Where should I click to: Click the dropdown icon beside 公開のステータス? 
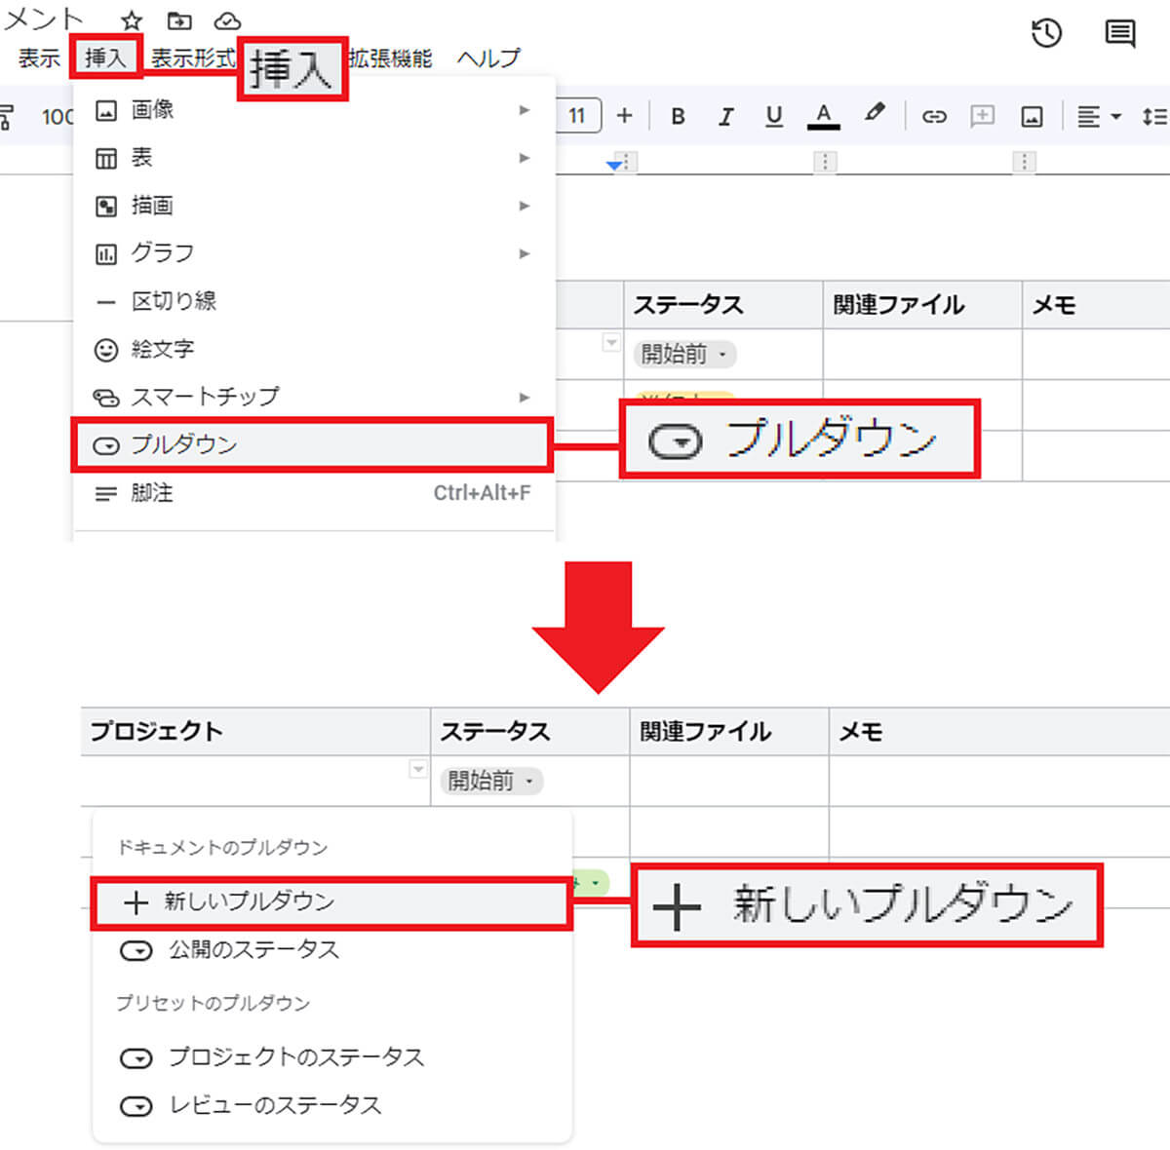coord(136,950)
